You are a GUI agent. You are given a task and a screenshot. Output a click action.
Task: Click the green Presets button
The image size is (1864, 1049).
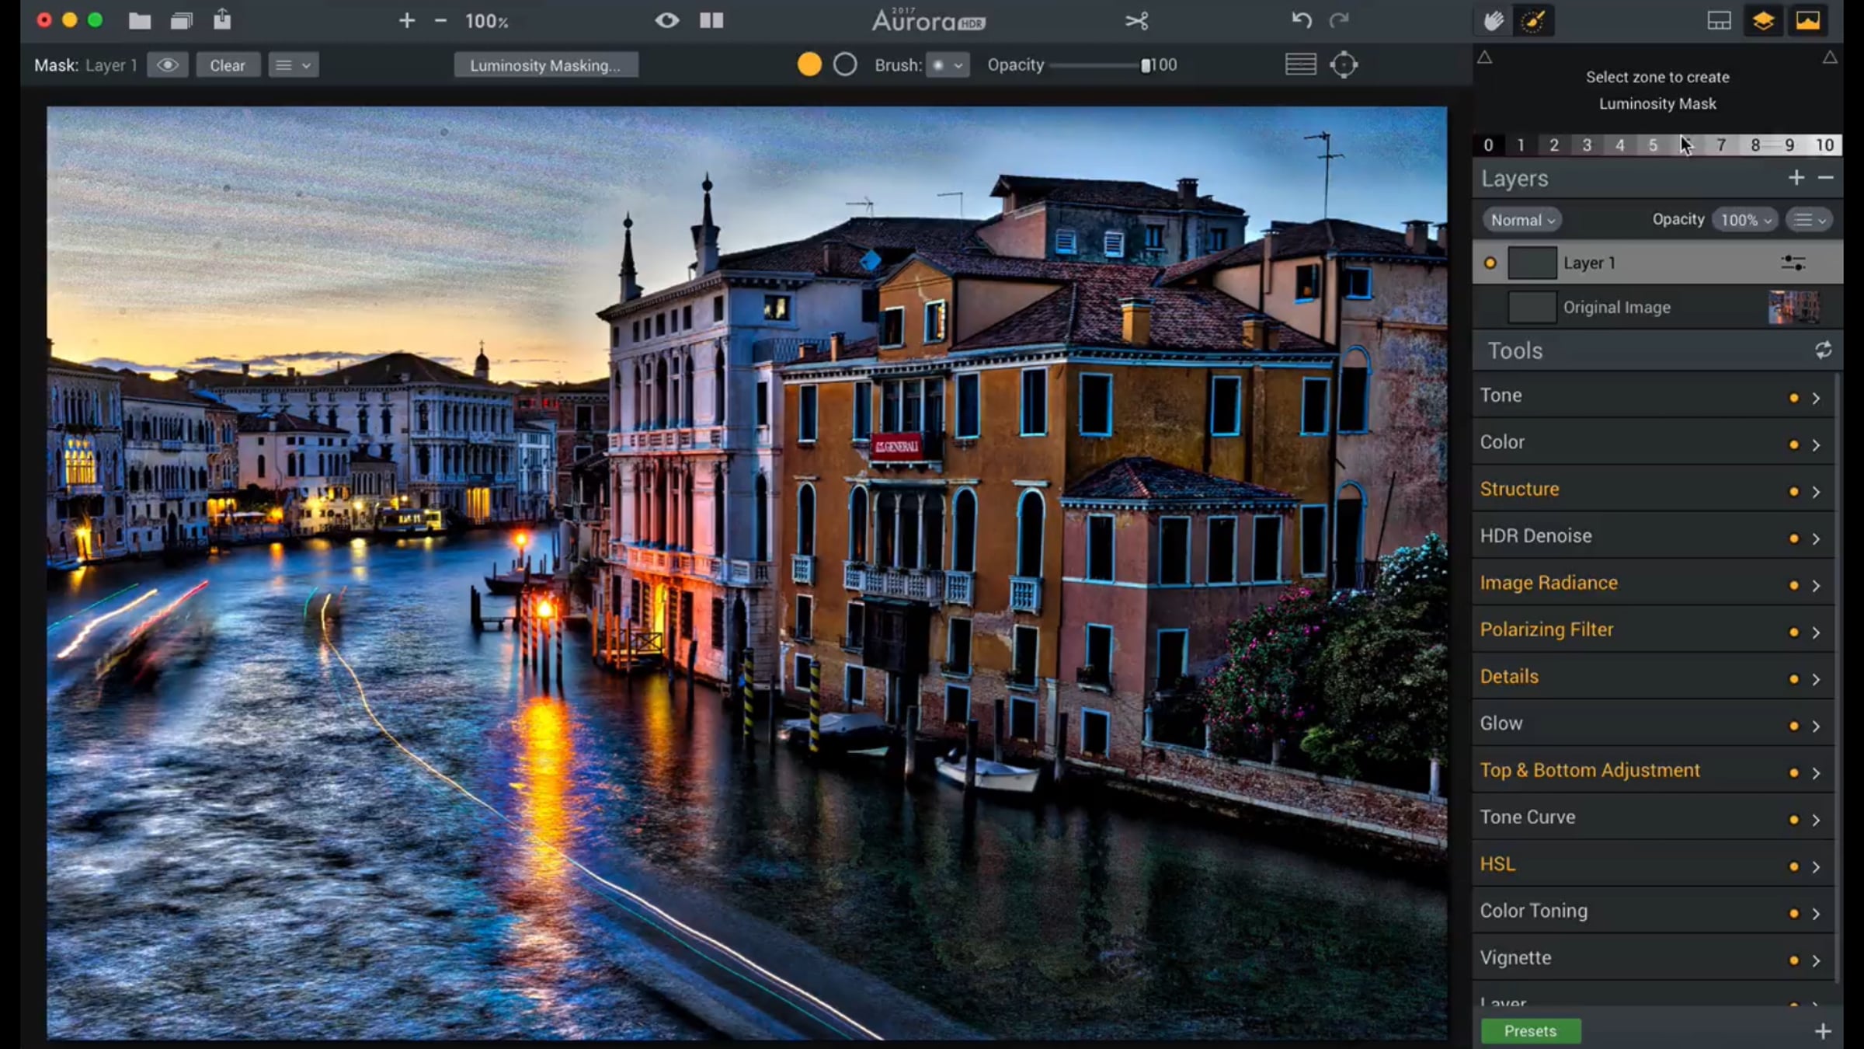(x=1530, y=1031)
